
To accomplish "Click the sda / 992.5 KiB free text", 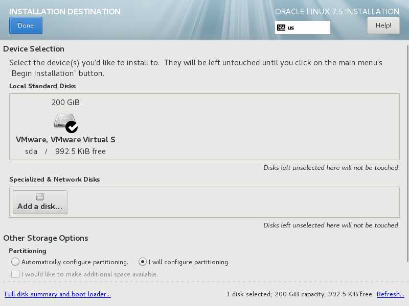I will point(65,151).
